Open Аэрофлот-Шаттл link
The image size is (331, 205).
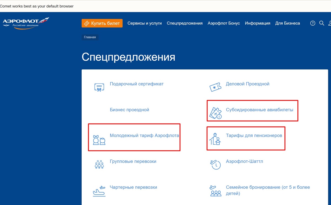pyautogui.click(x=244, y=161)
